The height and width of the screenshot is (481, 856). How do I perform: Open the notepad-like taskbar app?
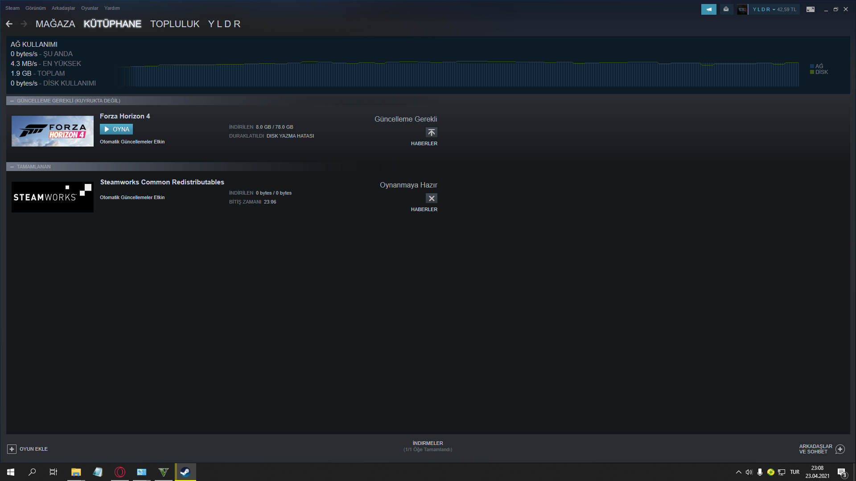pyautogui.click(x=98, y=472)
